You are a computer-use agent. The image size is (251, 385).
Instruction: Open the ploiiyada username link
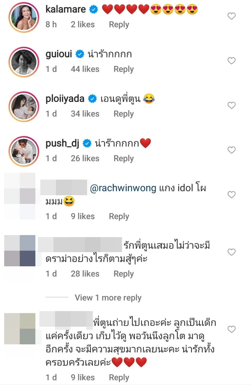[x=65, y=99]
